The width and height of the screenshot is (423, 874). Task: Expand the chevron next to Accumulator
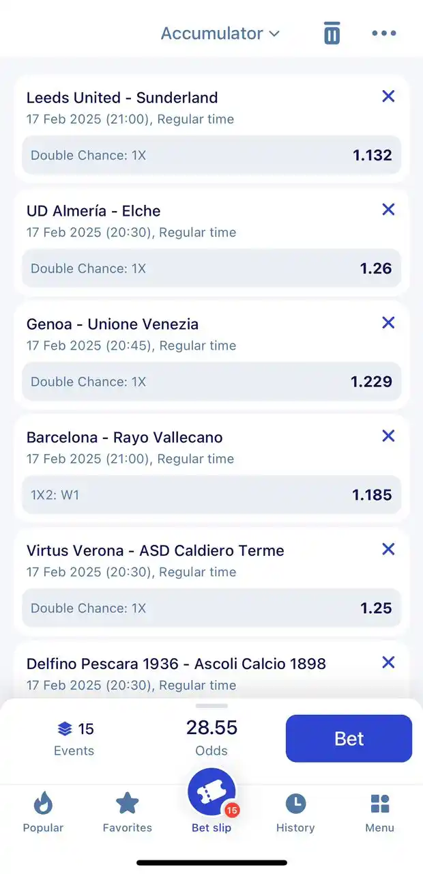273,33
